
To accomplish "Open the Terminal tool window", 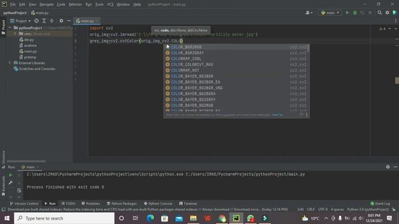I will pos(188,203).
